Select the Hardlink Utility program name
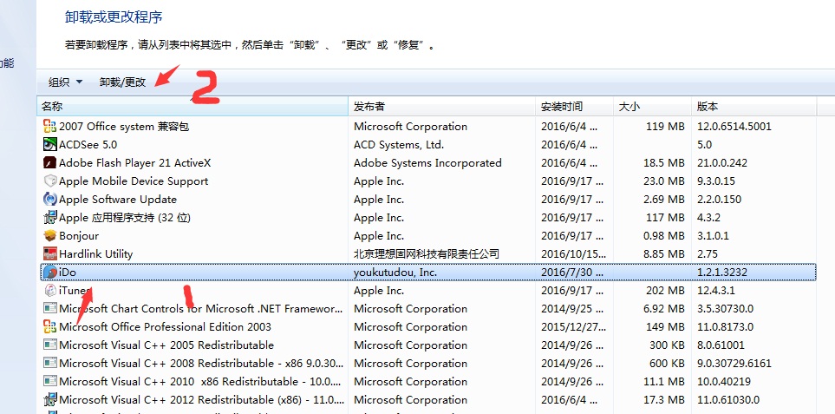This screenshot has width=835, height=414. [96, 253]
